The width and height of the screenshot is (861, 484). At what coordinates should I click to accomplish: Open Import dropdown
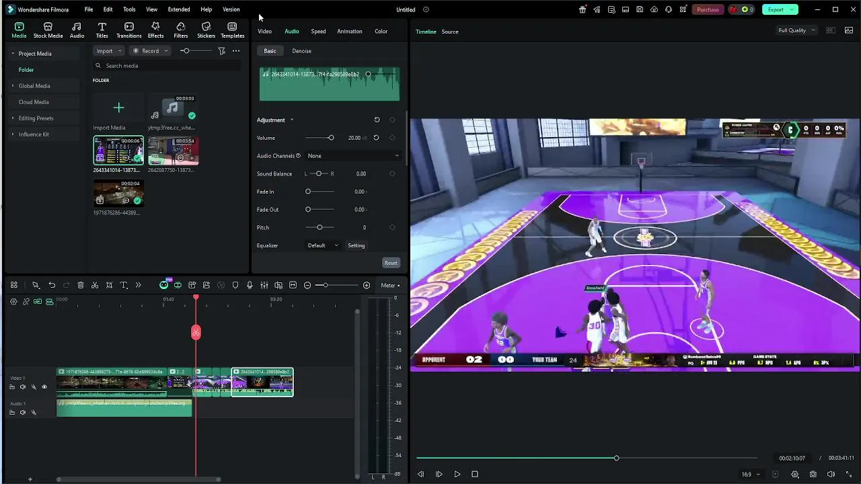[x=108, y=51]
